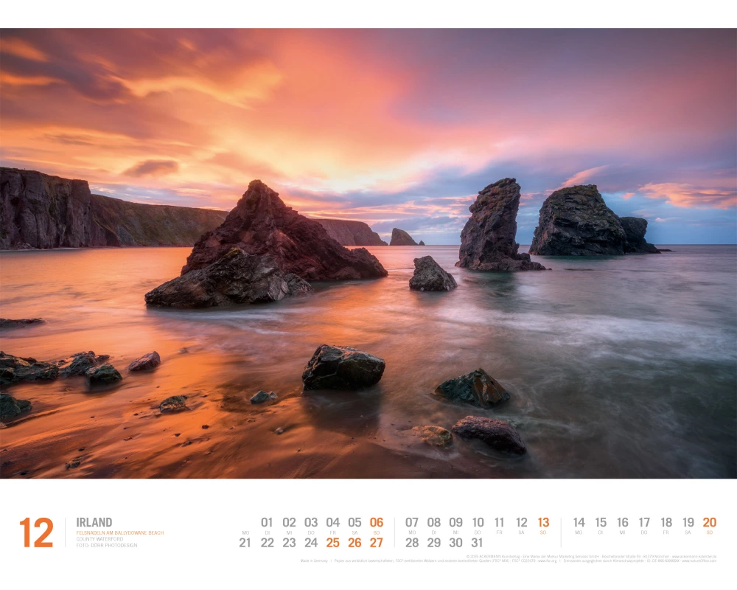Choose date 21 in the bottom row

click(x=245, y=543)
